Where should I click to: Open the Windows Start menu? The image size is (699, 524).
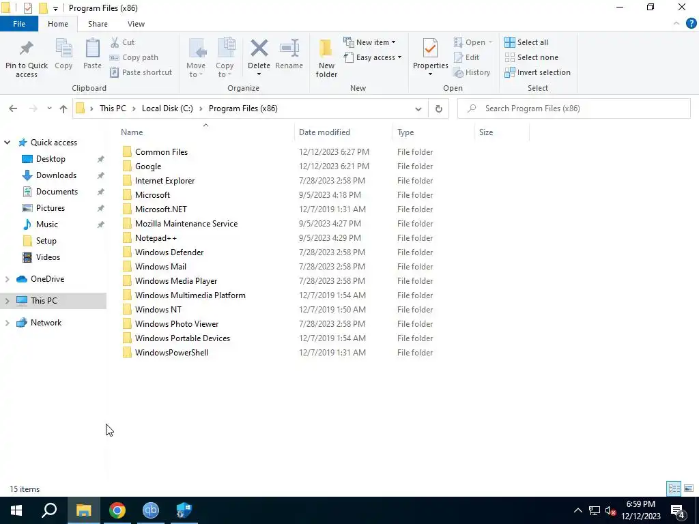[x=16, y=510]
